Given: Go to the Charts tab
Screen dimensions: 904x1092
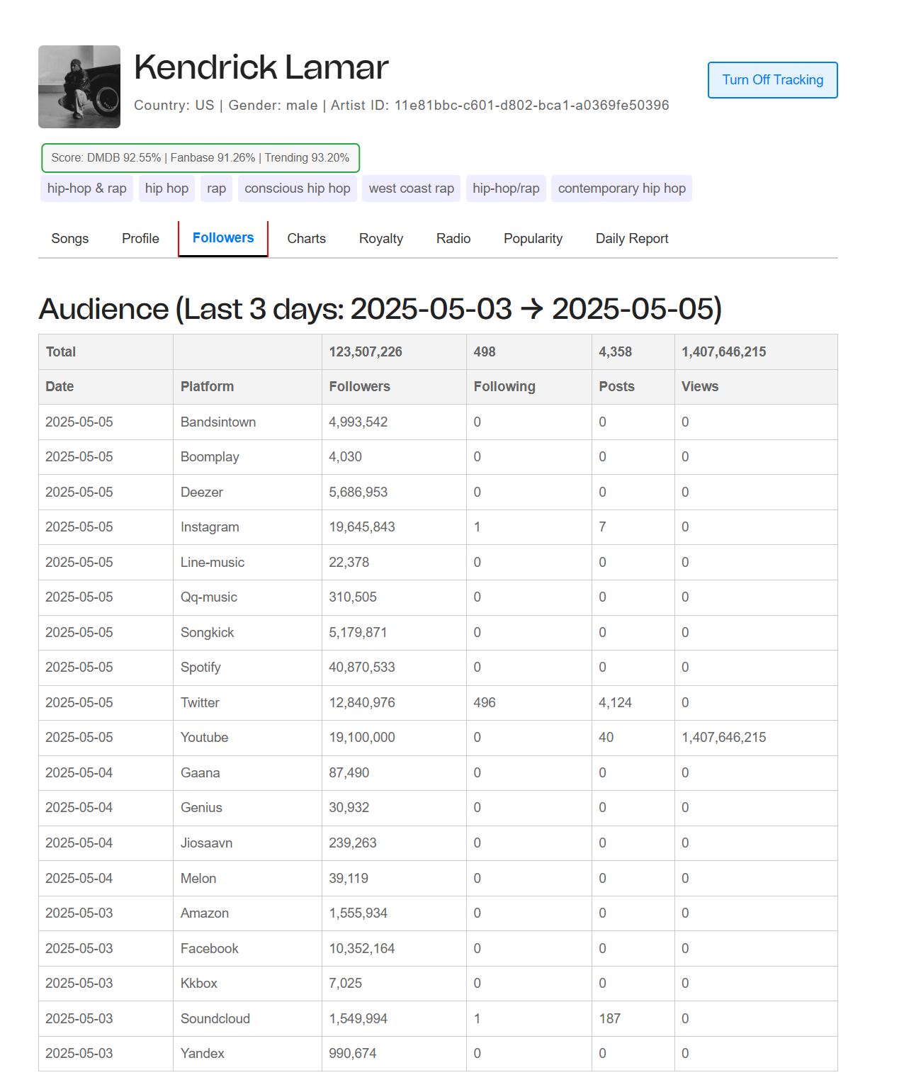Looking at the screenshot, I should coord(306,239).
